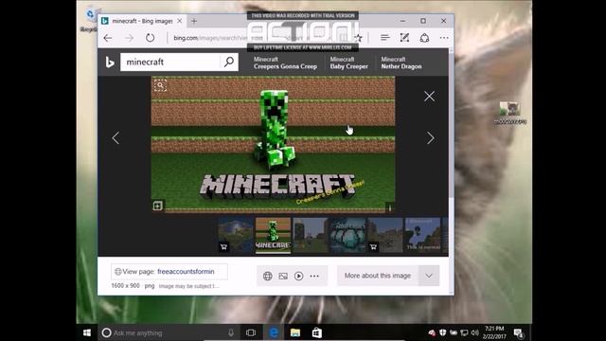Close the image preview overlay
The image size is (606, 341).
429,97
